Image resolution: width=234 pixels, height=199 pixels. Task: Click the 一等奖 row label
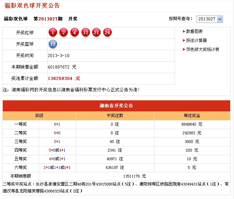(x=21, y=124)
